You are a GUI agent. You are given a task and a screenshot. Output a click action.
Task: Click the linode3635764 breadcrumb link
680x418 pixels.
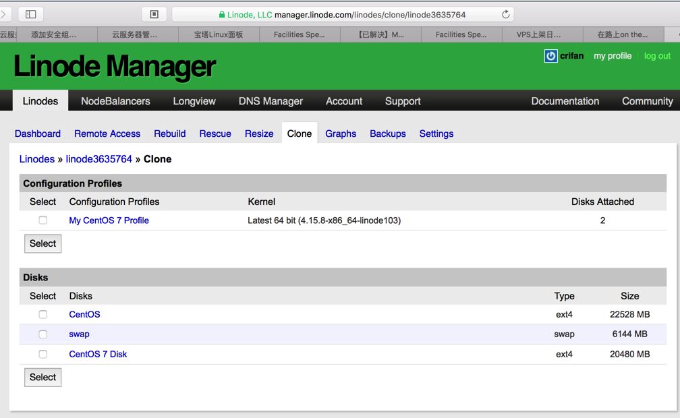99,159
